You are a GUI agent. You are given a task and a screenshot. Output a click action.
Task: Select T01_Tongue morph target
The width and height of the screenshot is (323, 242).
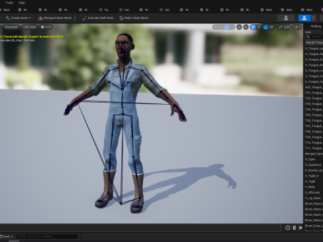[x=314, y=93]
